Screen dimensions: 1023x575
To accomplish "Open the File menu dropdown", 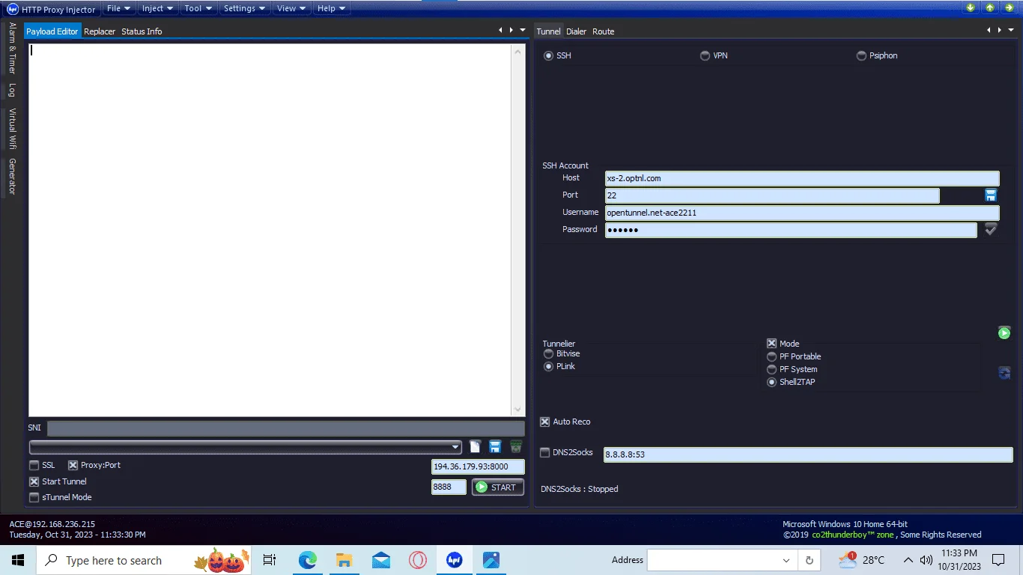I will click(x=118, y=8).
